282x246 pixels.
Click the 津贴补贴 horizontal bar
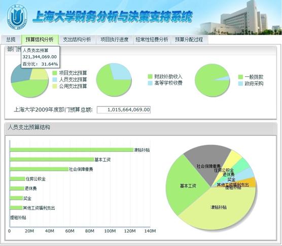72,150
